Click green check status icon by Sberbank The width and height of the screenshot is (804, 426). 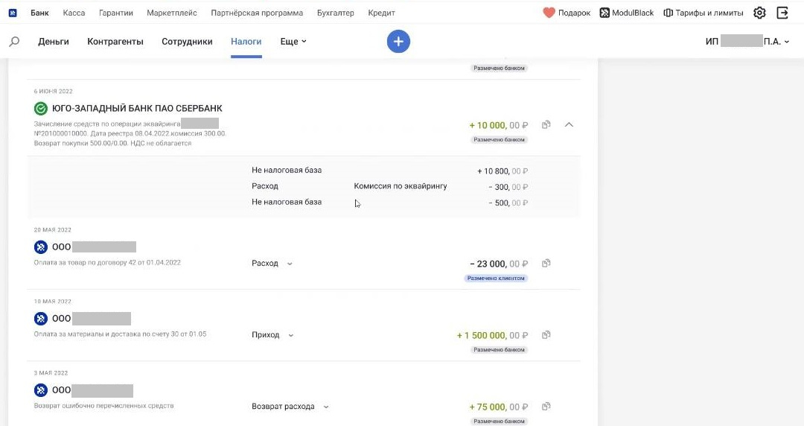click(x=40, y=108)
